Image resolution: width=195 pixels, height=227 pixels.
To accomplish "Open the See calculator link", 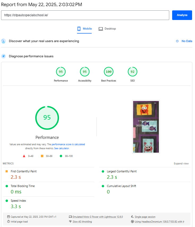I will pyautogui.click(x=62, y=148).
